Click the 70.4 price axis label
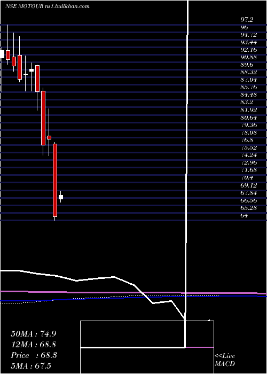This screenshot has width=267, height=374. click(x=247, y=178)
